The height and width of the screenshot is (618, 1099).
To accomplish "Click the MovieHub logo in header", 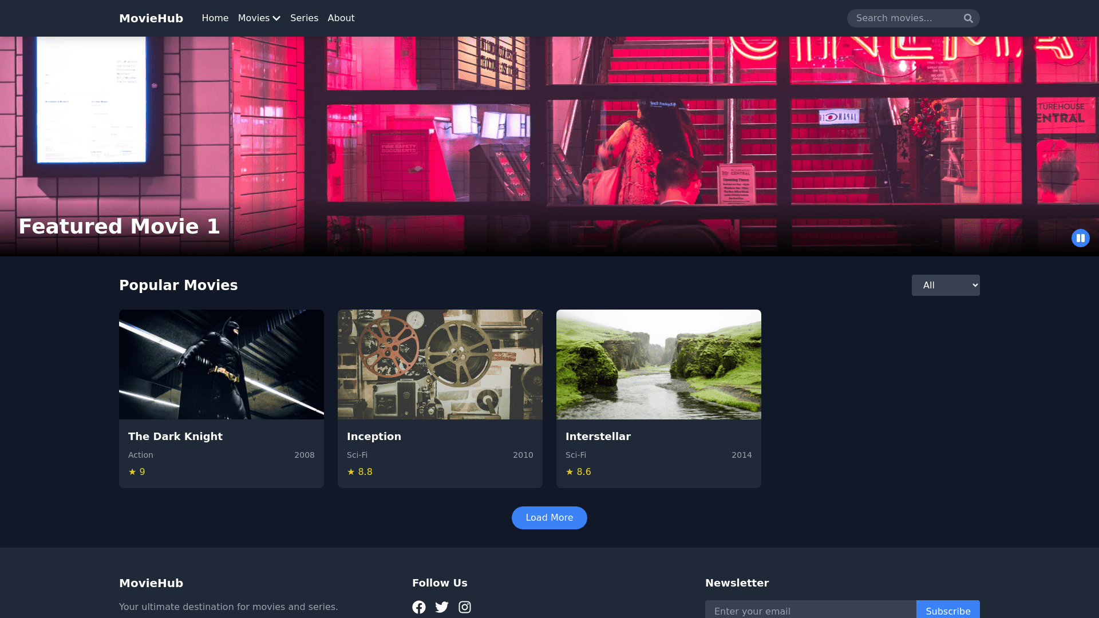I will click(x=151, y=18).
